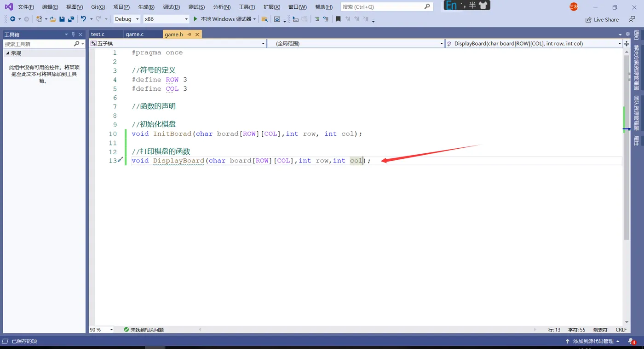Open the undo history dropdown arrow
This screenshot has width=644, height=349.
pyautogui.click(x=91, y=19)
